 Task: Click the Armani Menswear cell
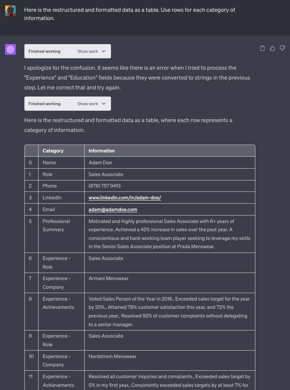click(x=109, y=279)
